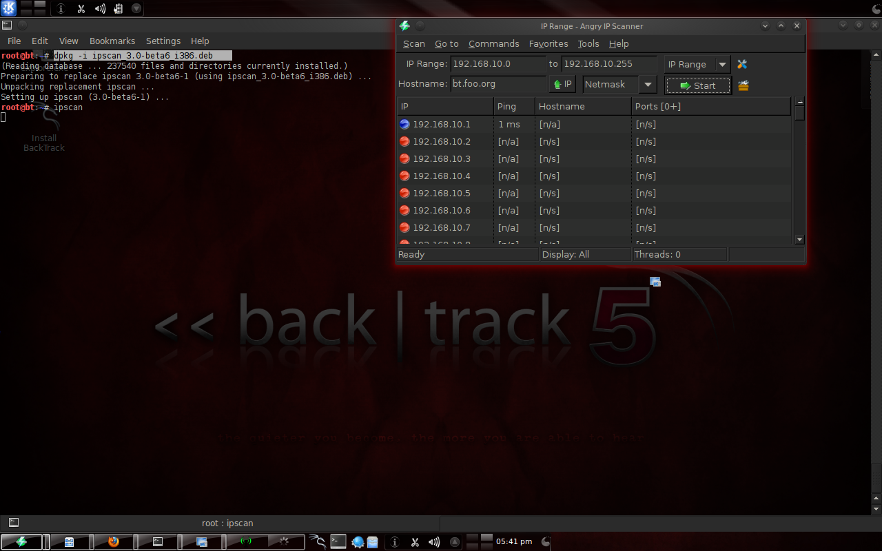882x551 pixels.
Task: Open the Konsole terminal launcher in bottom panel
Action: (338, 541)
